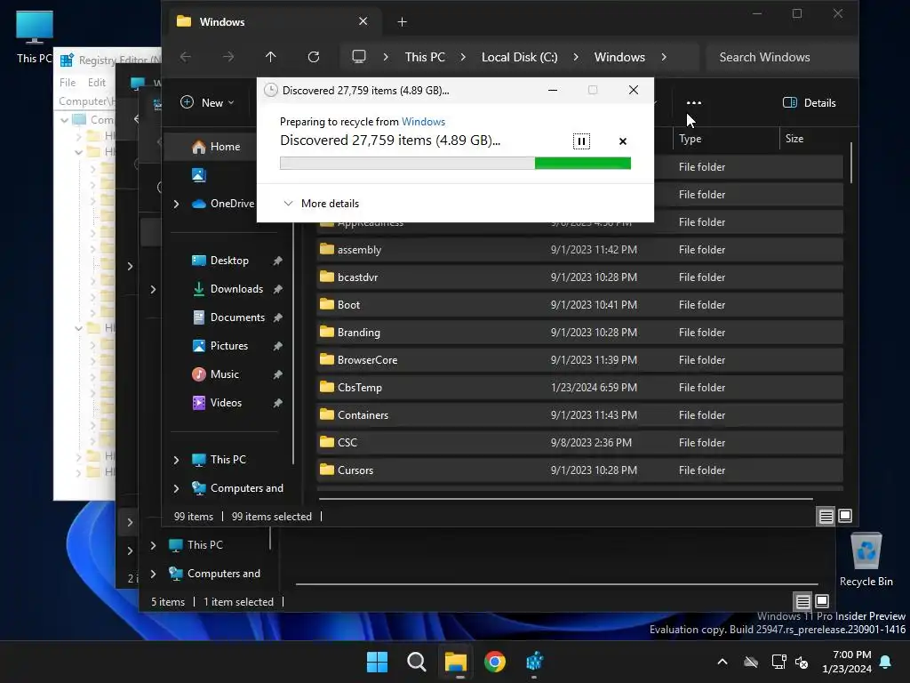Expand chevron after Local Disk breadcrumb
The height and width of the screenshot is (683, 910).
pyautogui.click(x=576, y=57)
